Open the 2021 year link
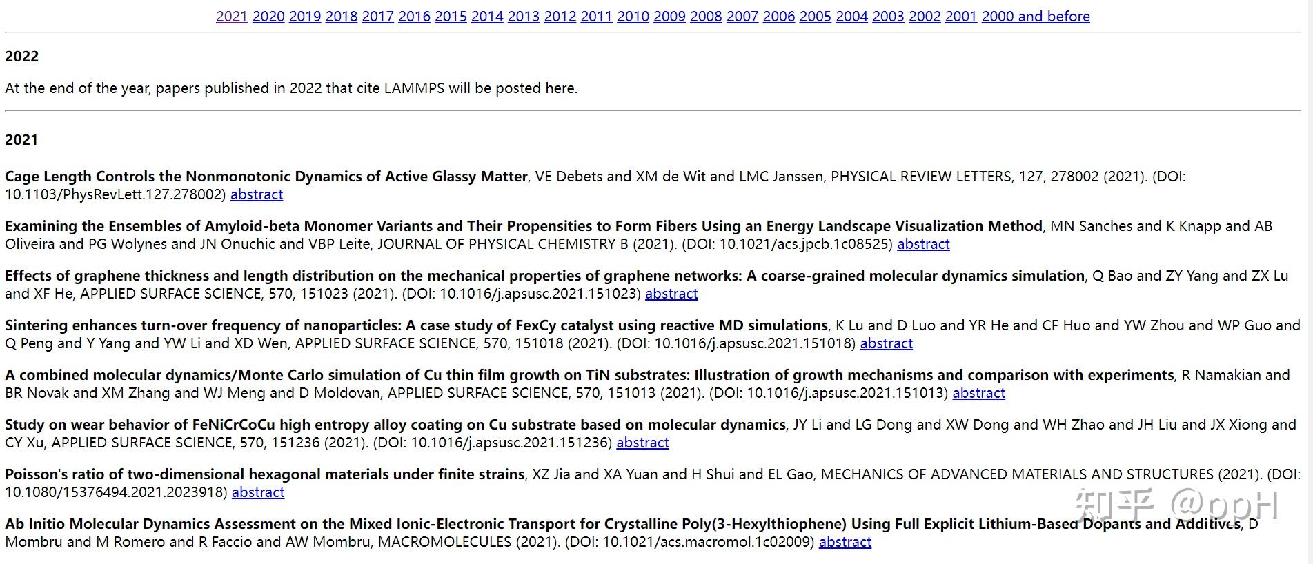The width and height of the screenshot is (1313, 564). tap(232, 17)
